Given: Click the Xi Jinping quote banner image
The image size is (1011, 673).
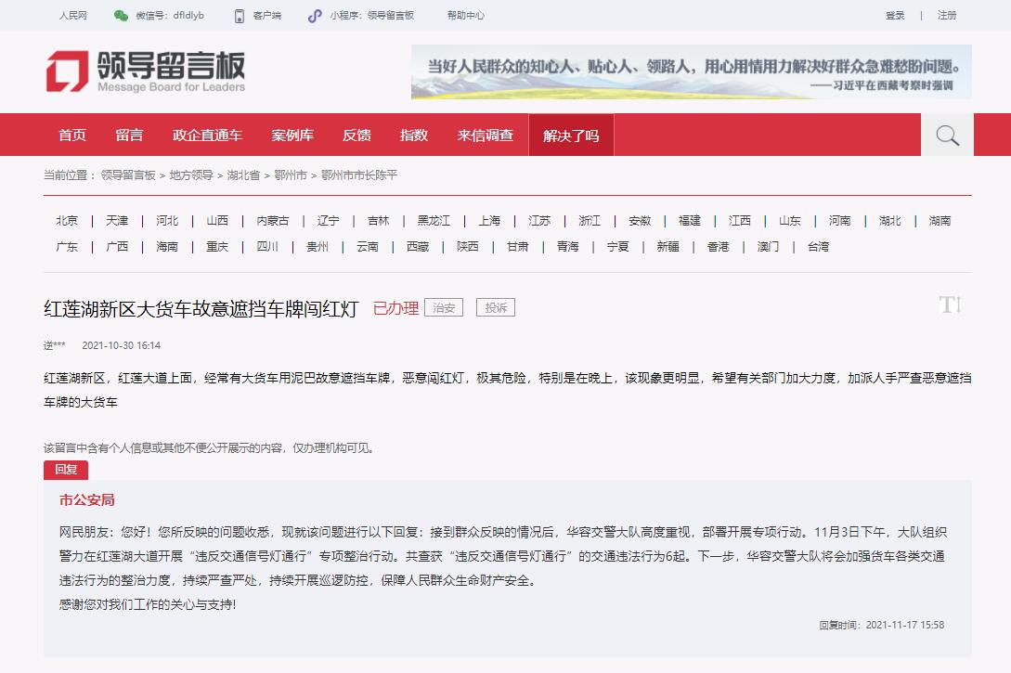Looking at the screenshot, I should 691,71.
